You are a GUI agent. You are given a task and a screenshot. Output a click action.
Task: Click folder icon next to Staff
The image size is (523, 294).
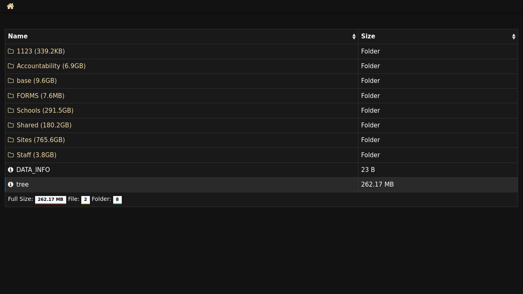click(11, 155)
